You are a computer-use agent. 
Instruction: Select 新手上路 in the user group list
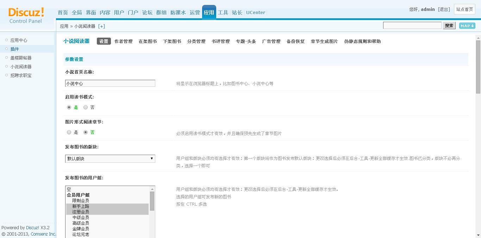click(107, 206)
